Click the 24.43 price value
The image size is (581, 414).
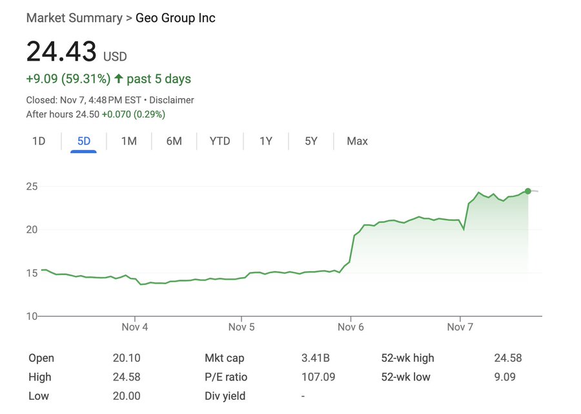tap(61, 52)
